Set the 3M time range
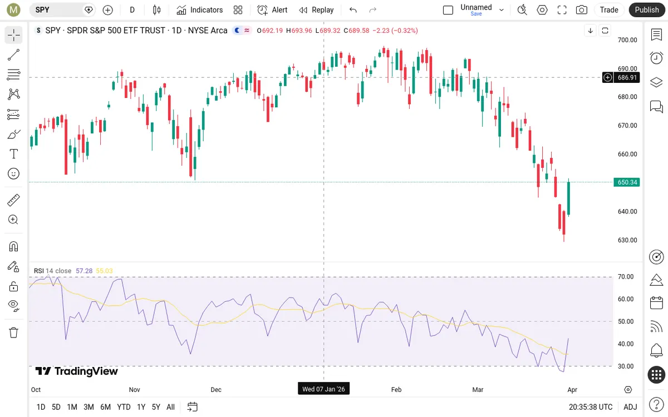Screen dimensions: 668x417 (x=89, y=407)
